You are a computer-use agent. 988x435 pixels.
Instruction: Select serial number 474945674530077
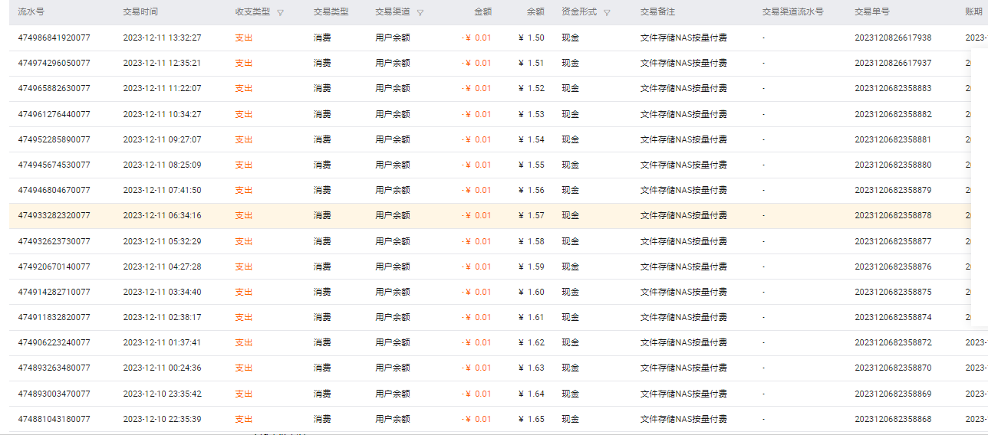[54, 165]
